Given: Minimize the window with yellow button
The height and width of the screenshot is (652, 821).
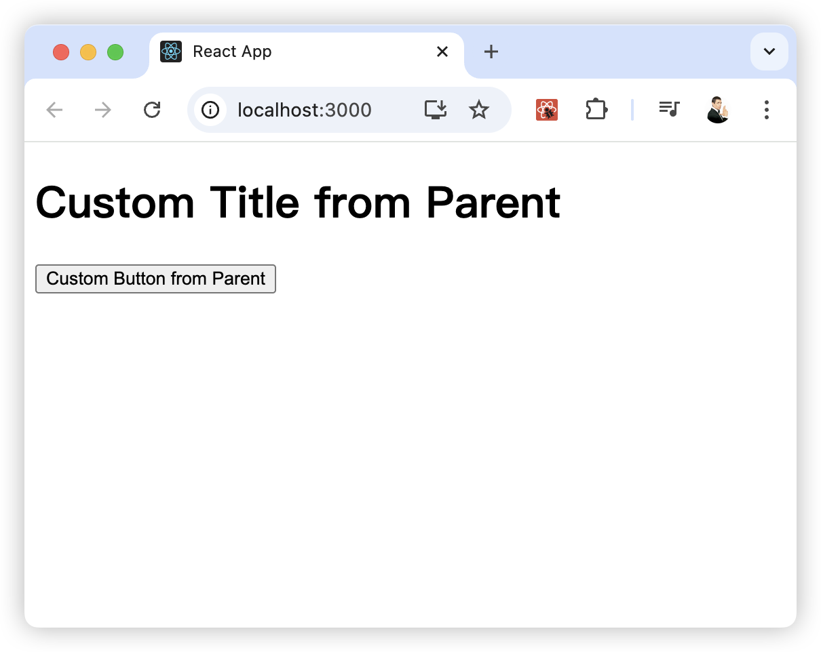Looking at the screenshot, I should (x=88, y=52).
